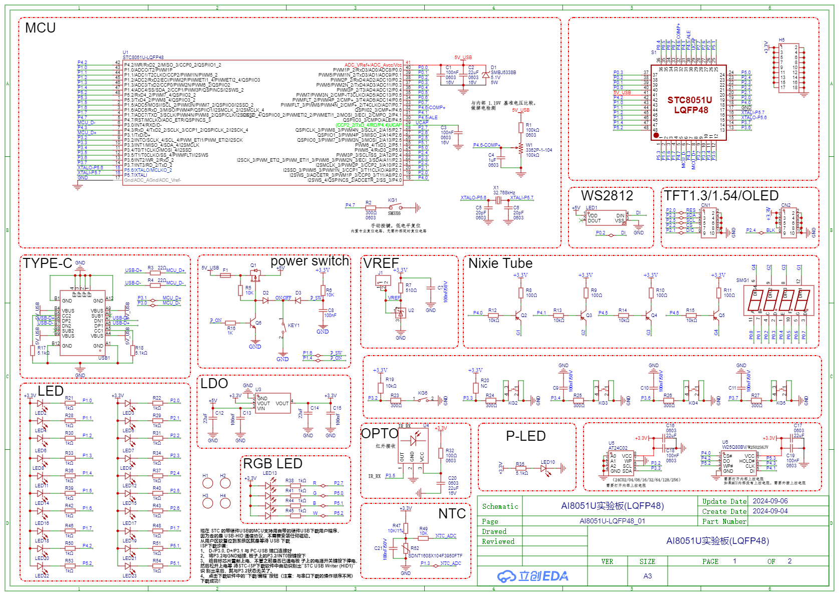The height and width of the screenshot is (596, 839).
Task: Click the LED1 WS2812 component block
Action: tap(606, 217)
